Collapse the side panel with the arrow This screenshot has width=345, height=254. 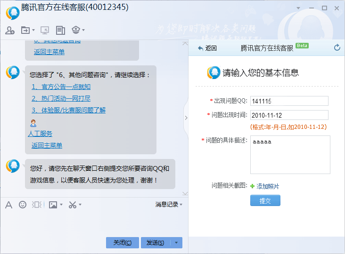coord(186,118)
